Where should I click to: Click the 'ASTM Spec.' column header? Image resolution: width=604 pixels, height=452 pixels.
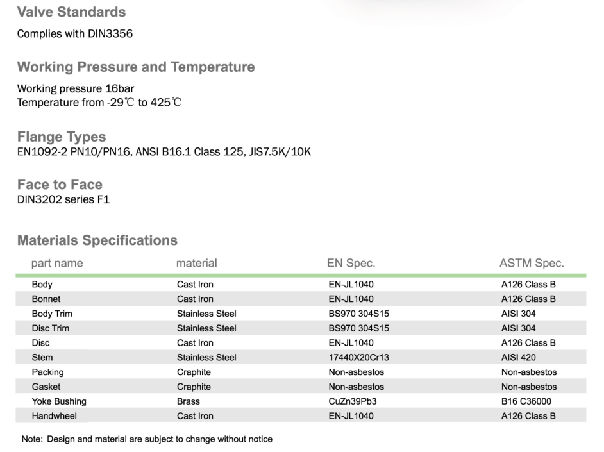(532, 263)
